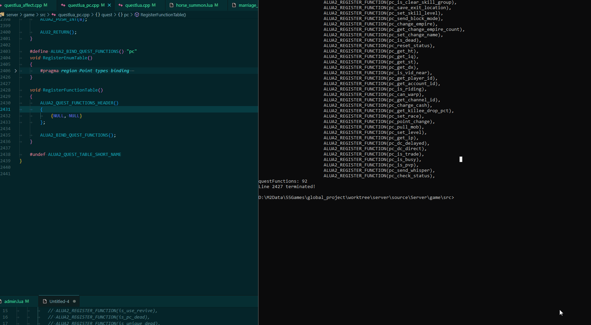The width and height of the screenshot is (591, 325).
Task: Place cursor on 'void RegisterFunctionTable()' line
Action: (x=66, y=90)
